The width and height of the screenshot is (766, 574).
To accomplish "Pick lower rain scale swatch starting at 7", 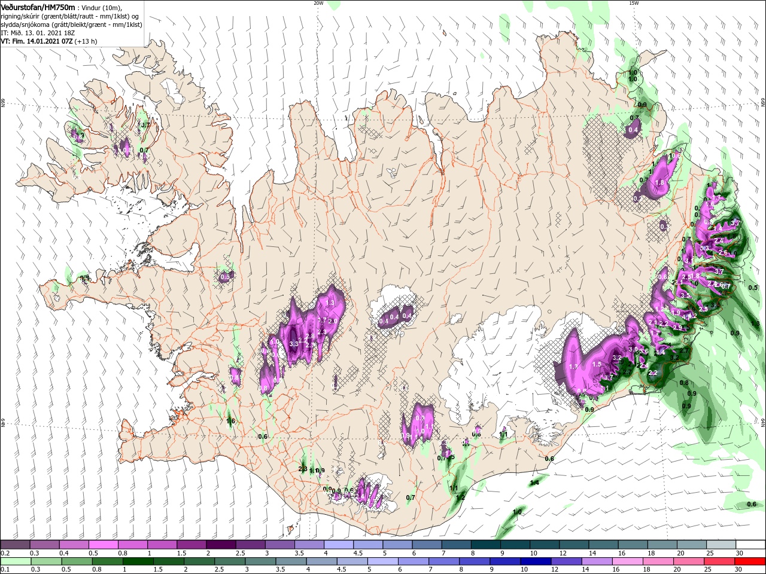I will coord(444,561).
